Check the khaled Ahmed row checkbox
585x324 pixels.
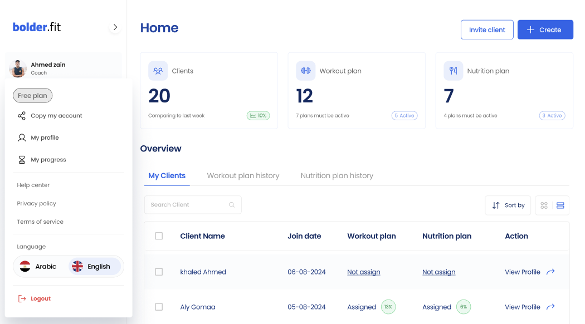click(159, 272)
